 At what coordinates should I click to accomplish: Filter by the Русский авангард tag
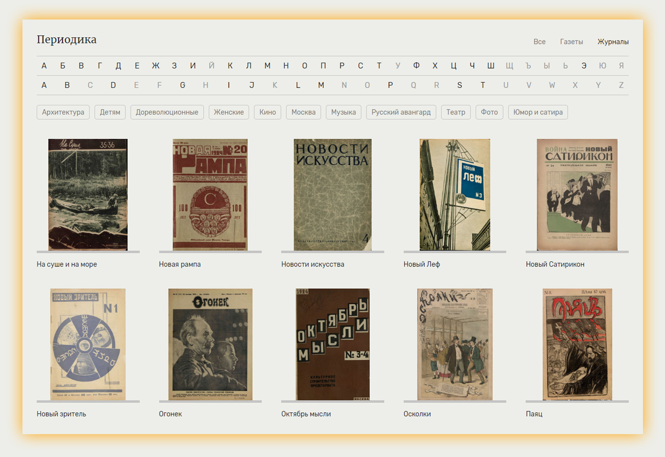pyautogui.click(x=401, y=112)
